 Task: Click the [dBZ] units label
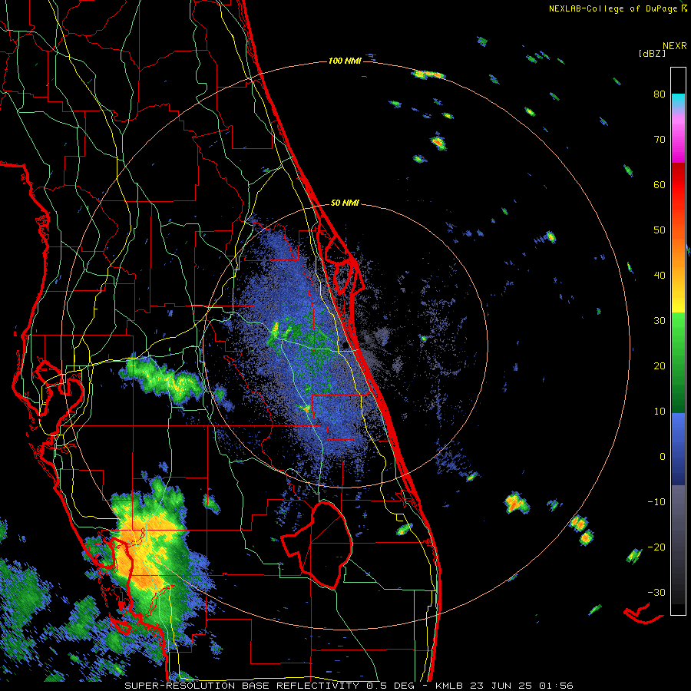(652, 53)
